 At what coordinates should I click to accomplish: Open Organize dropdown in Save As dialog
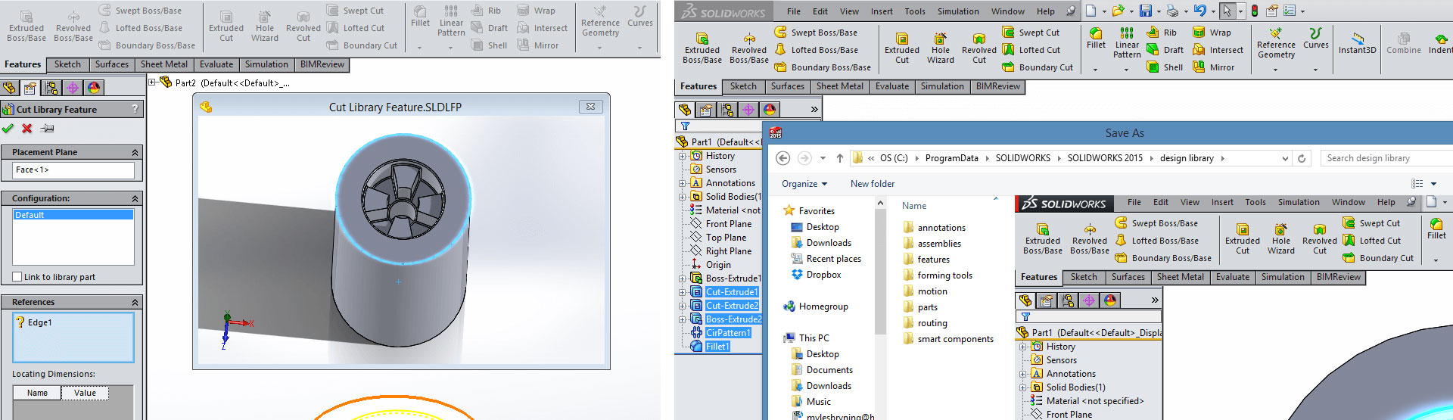[x=804, y=184]
